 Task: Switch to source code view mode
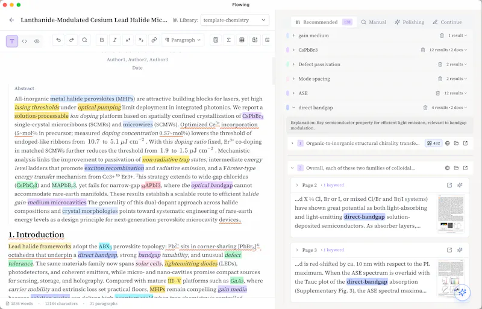tap(24, 41)
